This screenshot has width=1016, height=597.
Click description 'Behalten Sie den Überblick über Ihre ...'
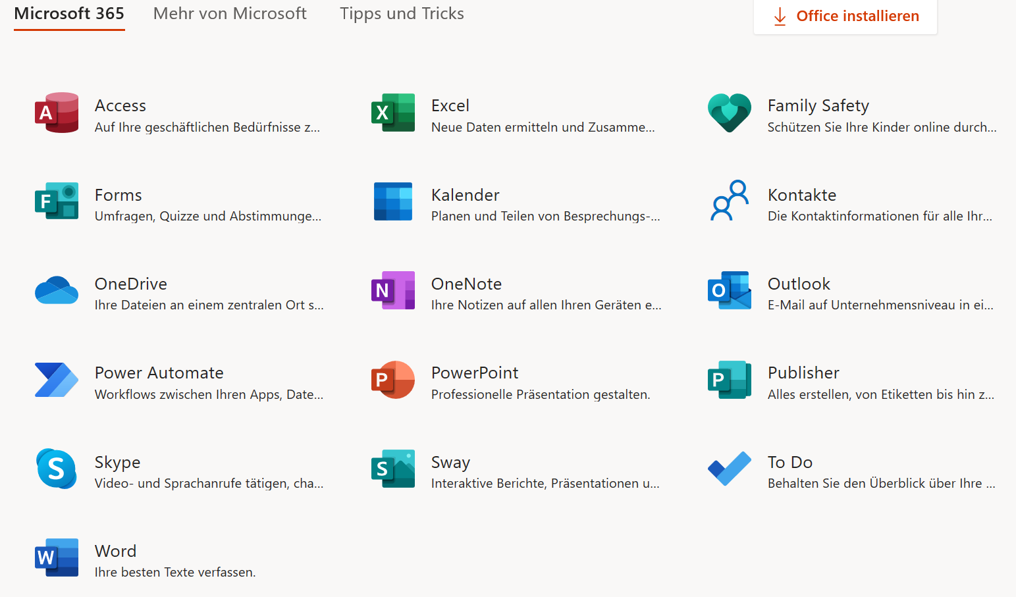click(x=882, y=483)
